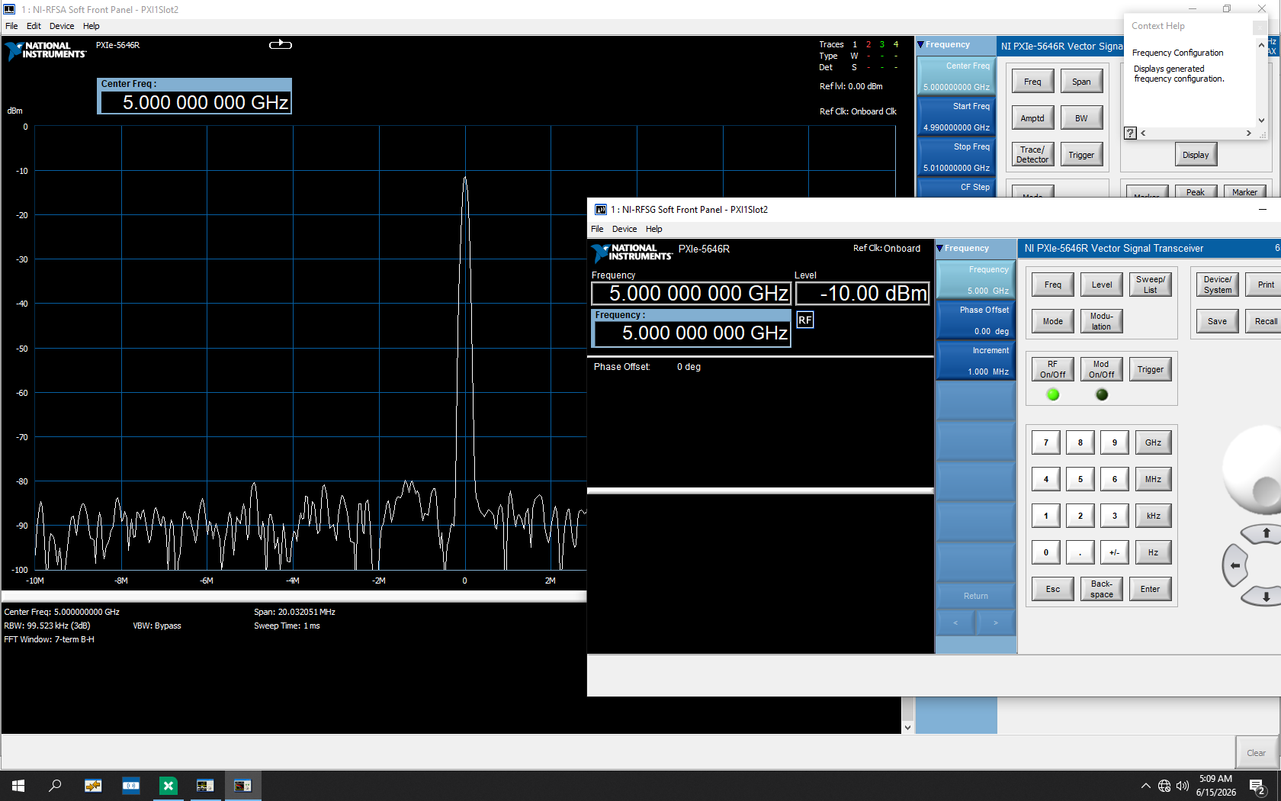This screenshot has height=801, width=1281.
Task: Click the National Instruments logo in RFSG
Action: pos(632,253)
